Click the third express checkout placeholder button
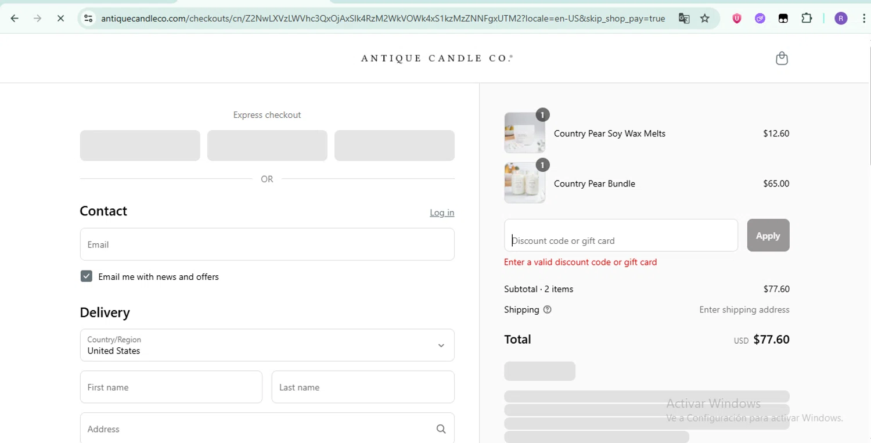This screenshot has height=443, width=871. coord(394,145)
